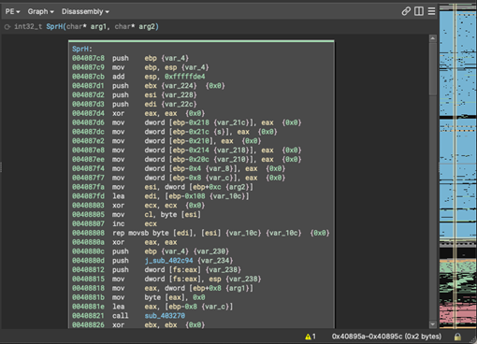This screenshot has height=344, width=477.
Task: Select address 00408812
Action: 88,270
